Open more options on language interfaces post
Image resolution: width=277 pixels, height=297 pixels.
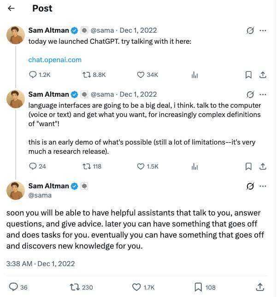pos(263,94)
